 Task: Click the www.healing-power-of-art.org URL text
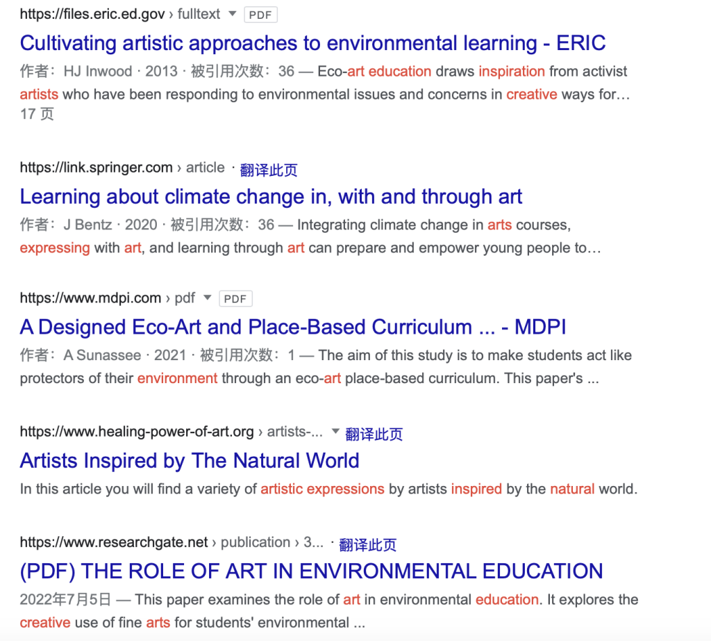[137, 432]
